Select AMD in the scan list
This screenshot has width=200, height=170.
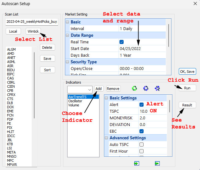[x=10, y=54]
